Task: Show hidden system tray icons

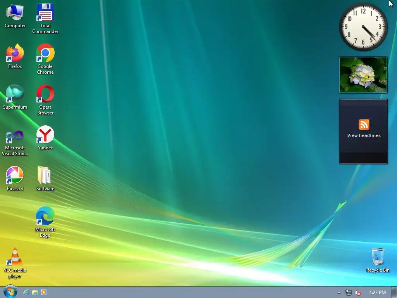Action: tap(339, 293)
